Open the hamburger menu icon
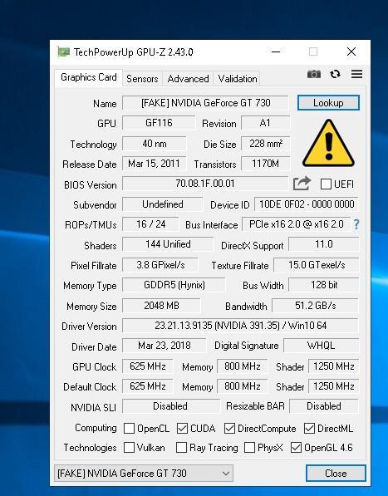388x496 pixels. [356, 74]
